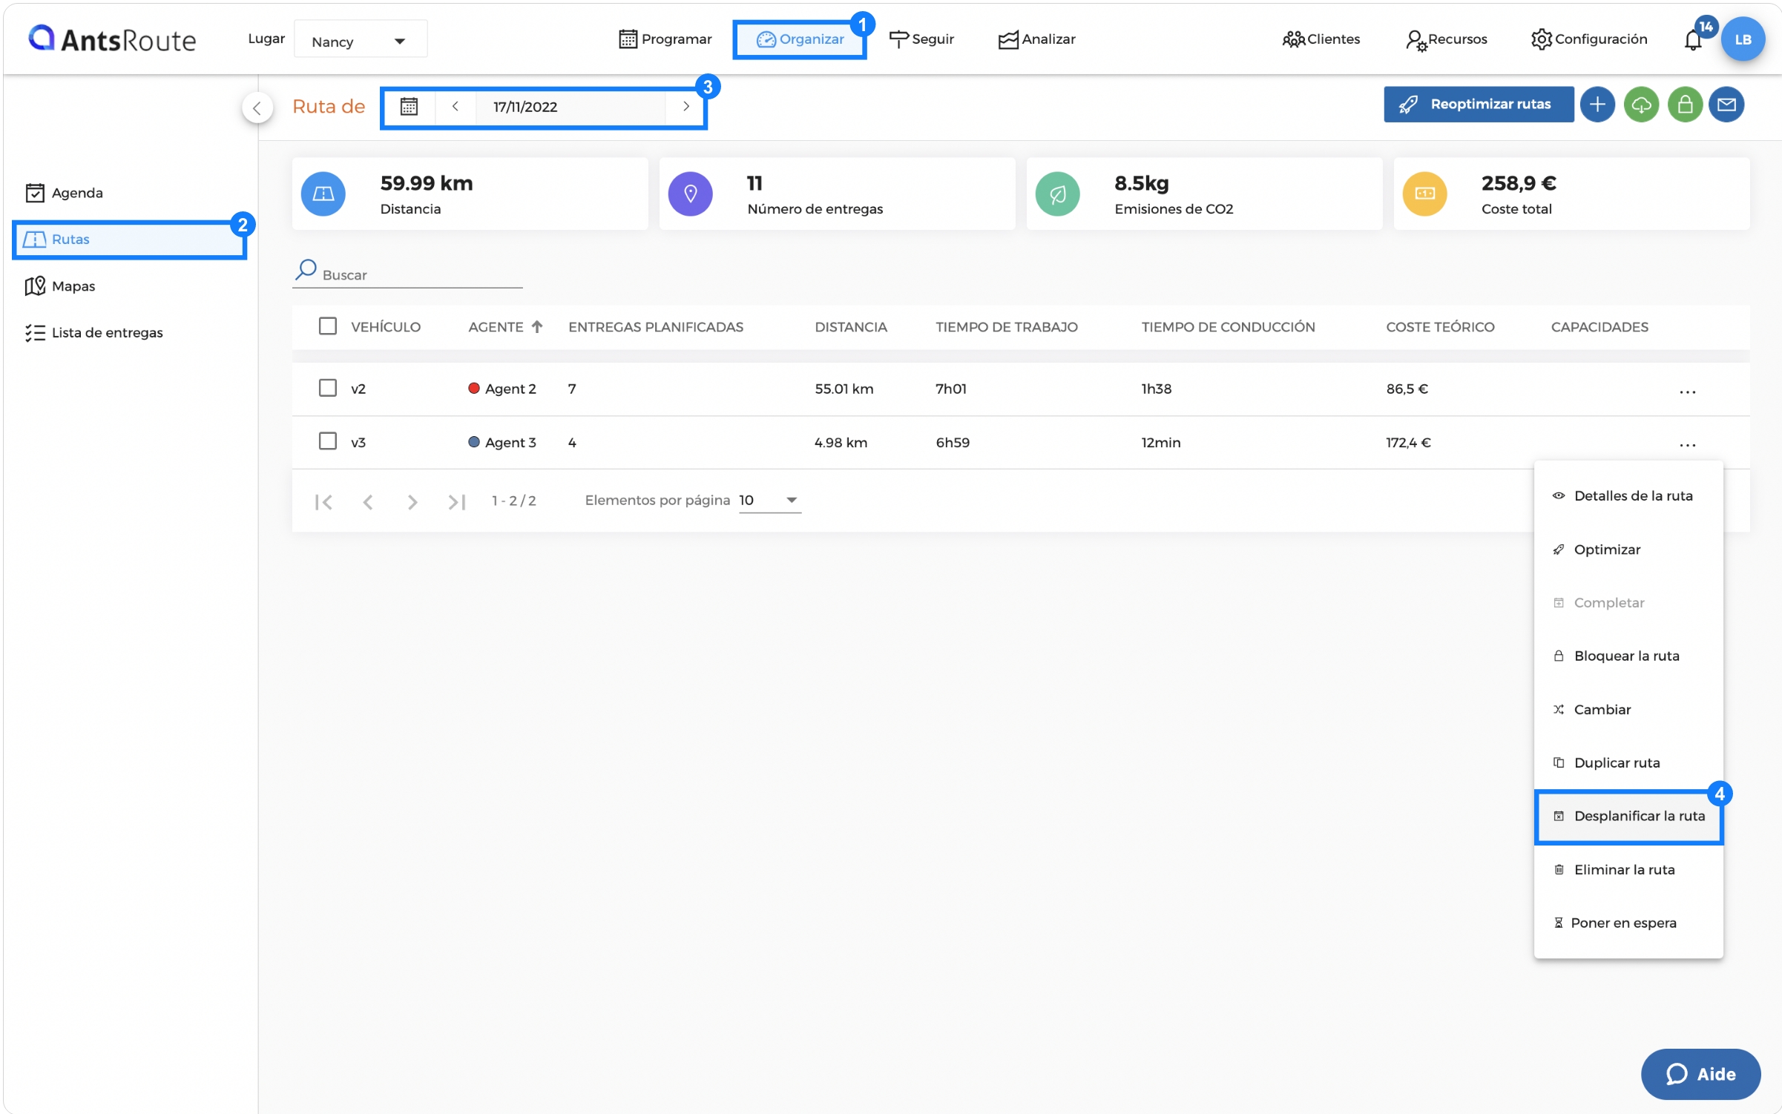Go to next day arrow
This screenshot has height=1114, width=1782.
686,107
